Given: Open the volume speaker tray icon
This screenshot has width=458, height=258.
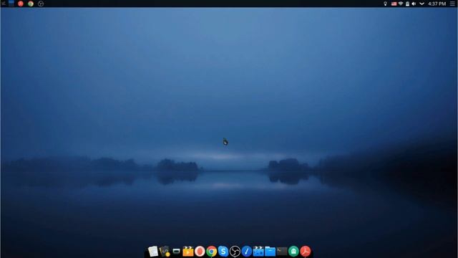Looking at the screenshot, I should [414, 4].
